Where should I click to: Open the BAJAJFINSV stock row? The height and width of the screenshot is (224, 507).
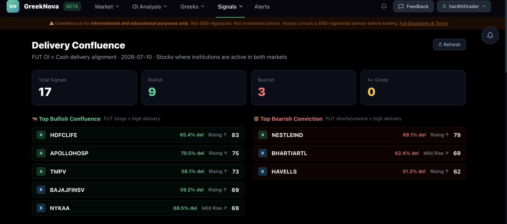tap(138, 190)
